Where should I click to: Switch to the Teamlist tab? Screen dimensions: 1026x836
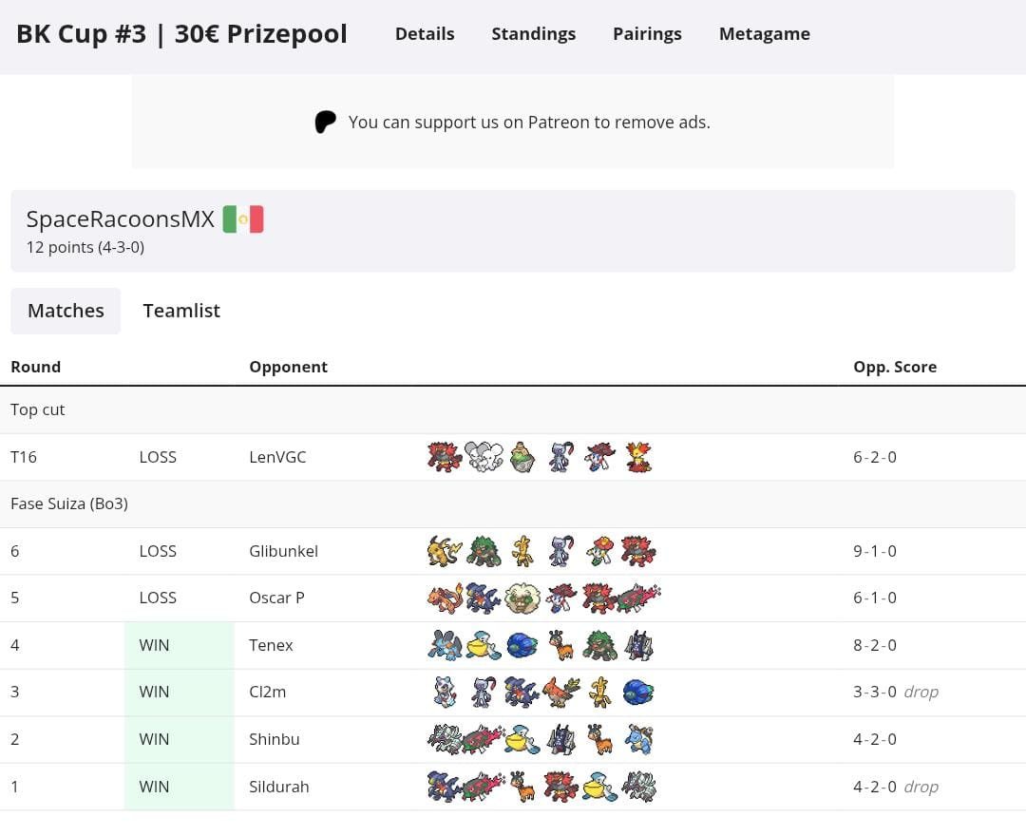(x=181, y=311)
